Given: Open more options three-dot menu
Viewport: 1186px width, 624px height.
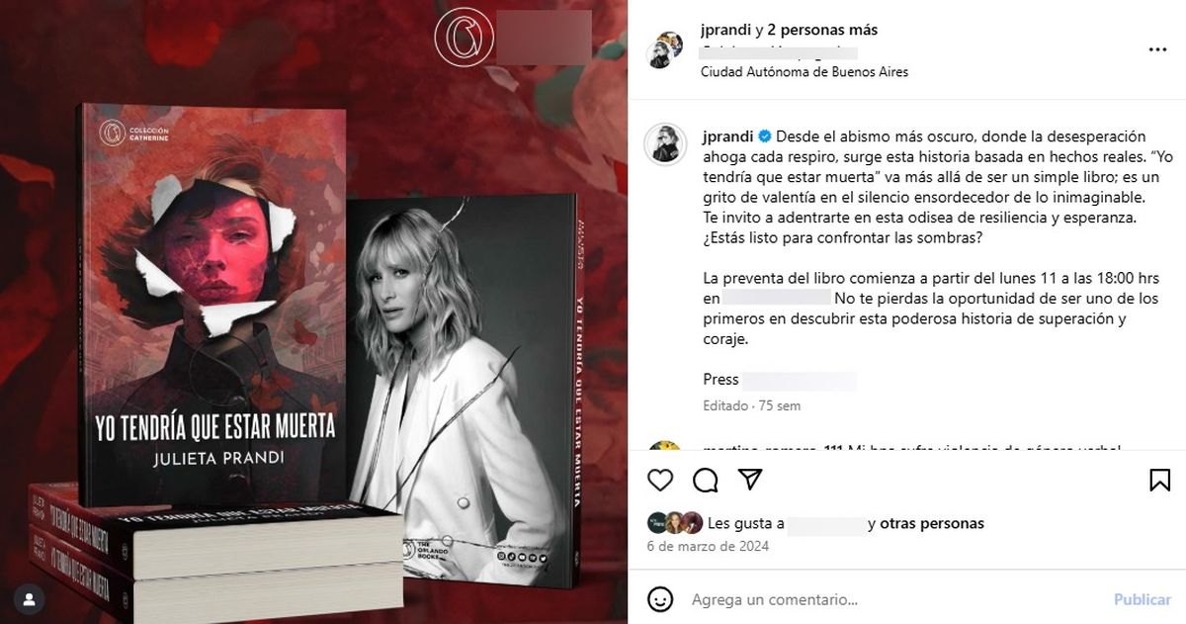Looking at the screenshot, I should pos(1157,49).
